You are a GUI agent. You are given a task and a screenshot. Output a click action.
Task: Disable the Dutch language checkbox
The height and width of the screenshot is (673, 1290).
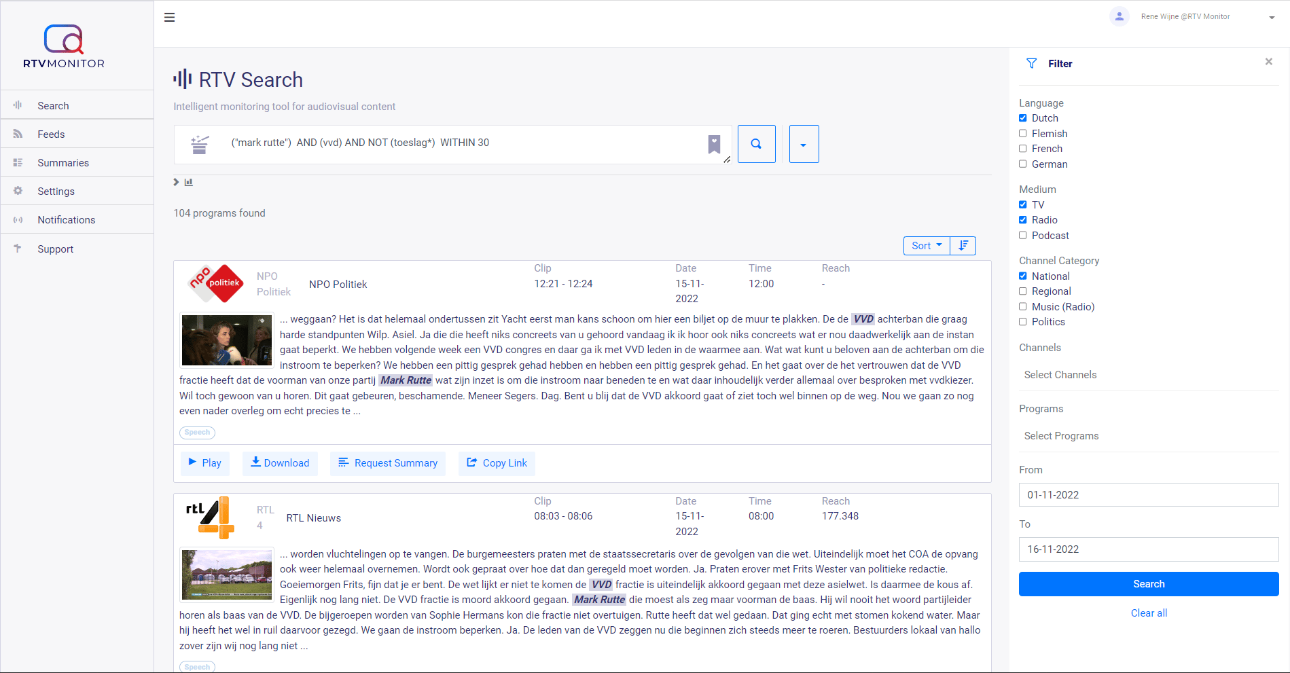(1022, 117)
